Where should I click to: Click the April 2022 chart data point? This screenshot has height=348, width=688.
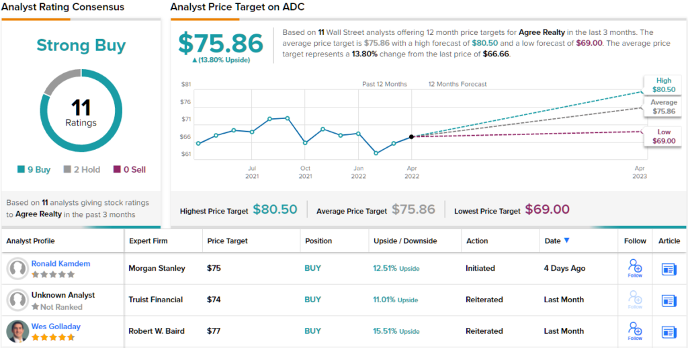pyautogui.click(x=411, y=136)
